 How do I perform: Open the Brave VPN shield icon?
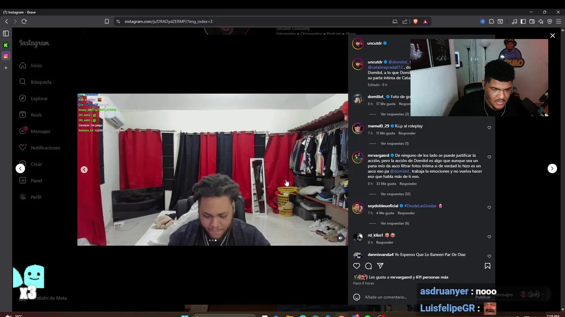click(x=550, y=21)
